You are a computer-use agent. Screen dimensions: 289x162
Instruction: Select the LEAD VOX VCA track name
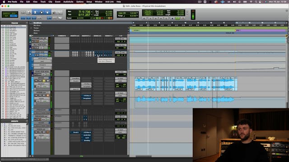click(x=42, y=72)
